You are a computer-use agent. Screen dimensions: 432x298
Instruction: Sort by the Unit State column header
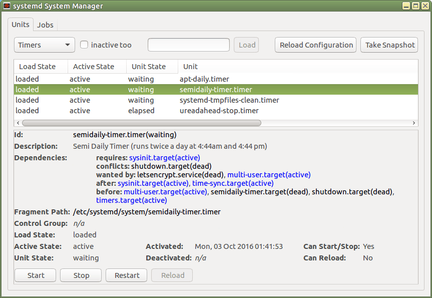pyautogui.click(x=152, y=67)
